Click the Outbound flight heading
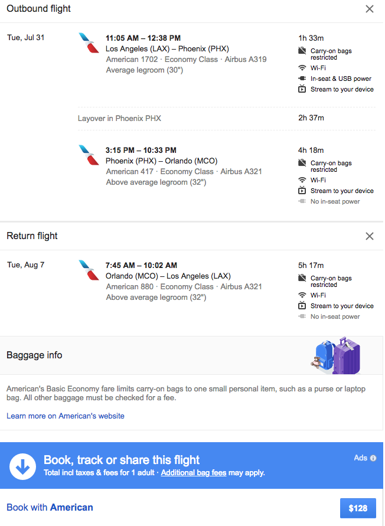385x526 pixels. coord(38,9)
